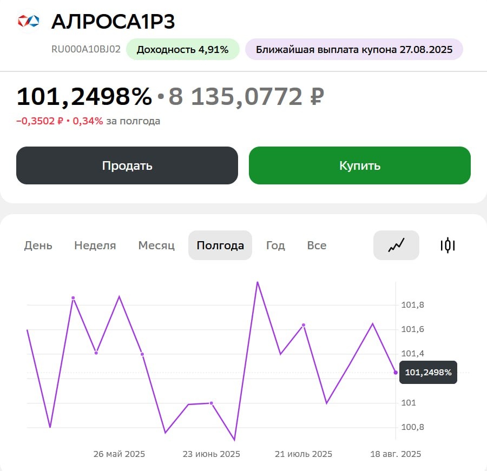
Task: Click the 18 авг. 2025 axis label
Action: click(396, 454)
